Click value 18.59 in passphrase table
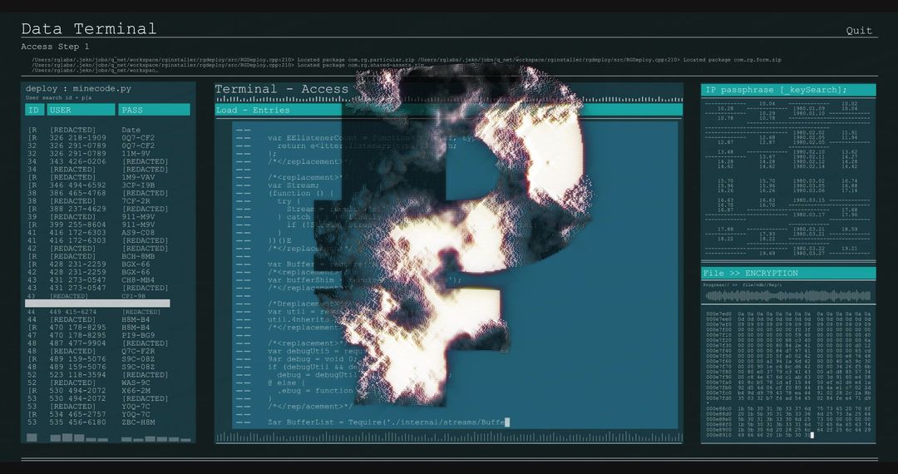898x474 pixels. [849, 229]
